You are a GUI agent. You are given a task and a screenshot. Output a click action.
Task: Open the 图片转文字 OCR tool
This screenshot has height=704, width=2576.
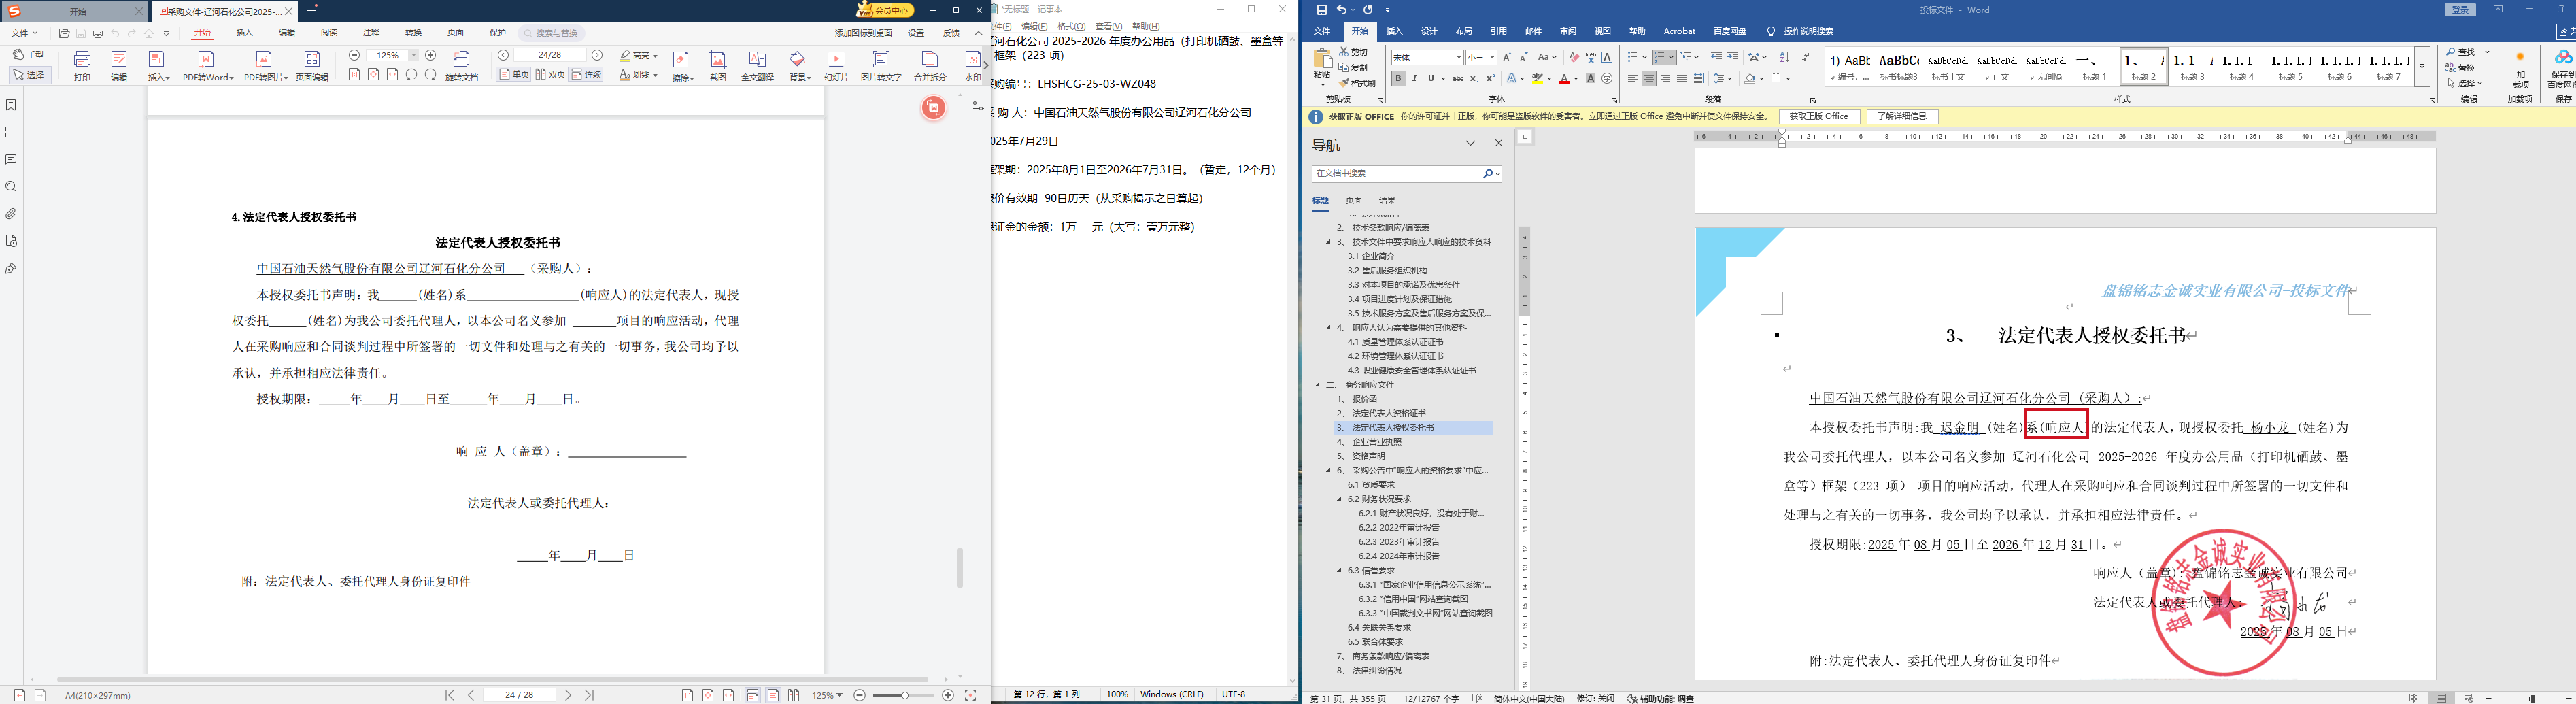881,65
